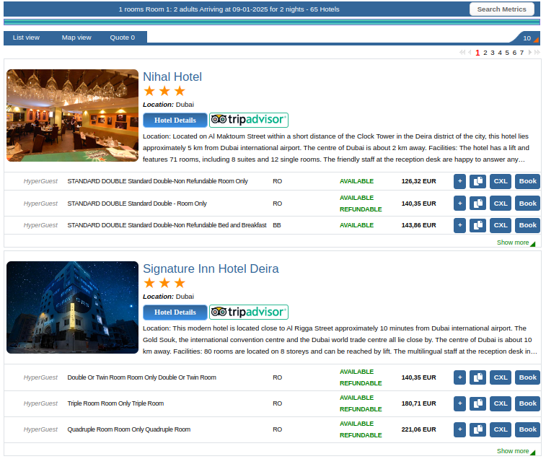The height and width of the screenshot is (459, 546).
Task: Go to results page 2
Action: tap(485, 53)
